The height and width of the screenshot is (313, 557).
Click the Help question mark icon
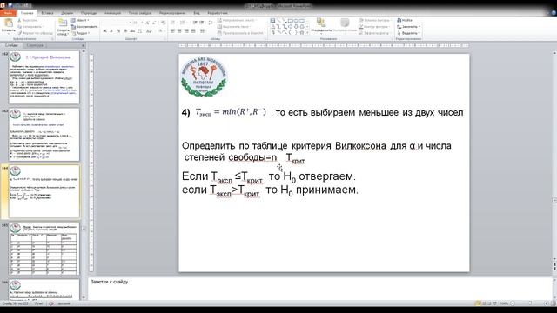[554, 13]
